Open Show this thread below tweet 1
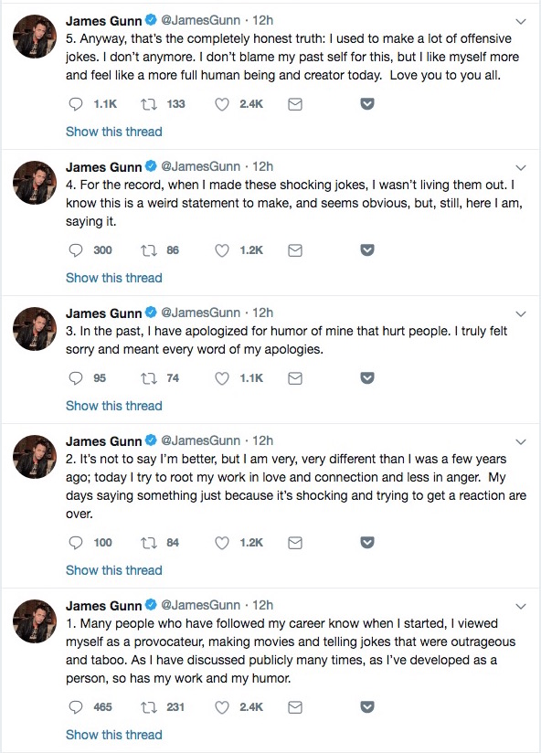 (x=113, y=735)
